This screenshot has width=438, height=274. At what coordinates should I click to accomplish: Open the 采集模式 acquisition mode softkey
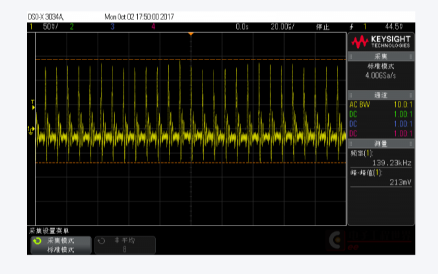tap(61, 245)
